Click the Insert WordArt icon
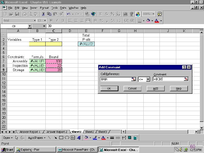 [79, 138]
